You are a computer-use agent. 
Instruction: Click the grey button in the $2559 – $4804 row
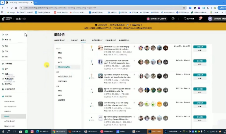[200, 106]
